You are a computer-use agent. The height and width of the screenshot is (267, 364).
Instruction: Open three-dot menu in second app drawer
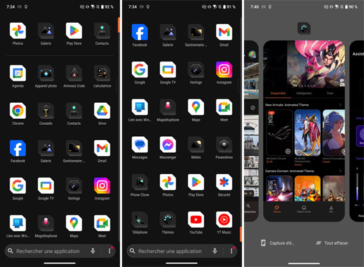(231, 251)
